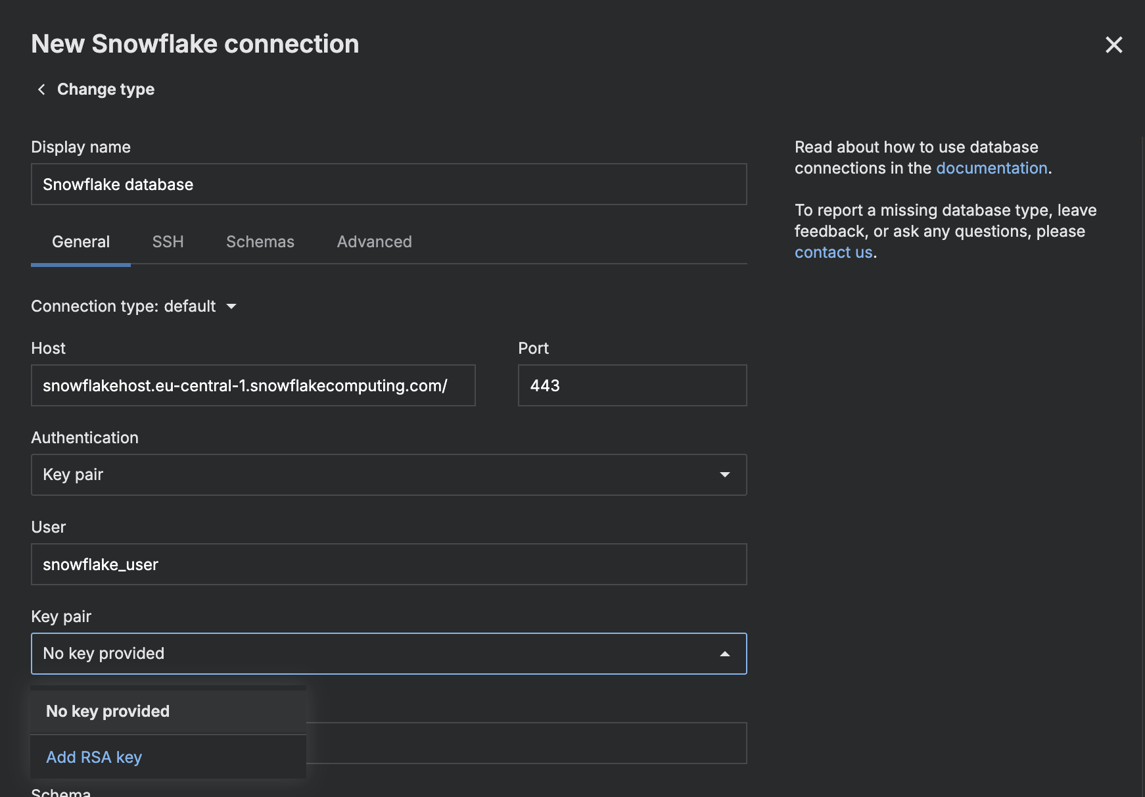1145x797 pixels.
Task: Open the documentation link
Action: [991, 168]
